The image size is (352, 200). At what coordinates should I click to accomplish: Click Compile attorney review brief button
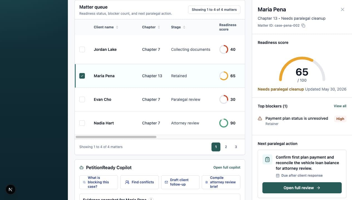click(221, 182)
